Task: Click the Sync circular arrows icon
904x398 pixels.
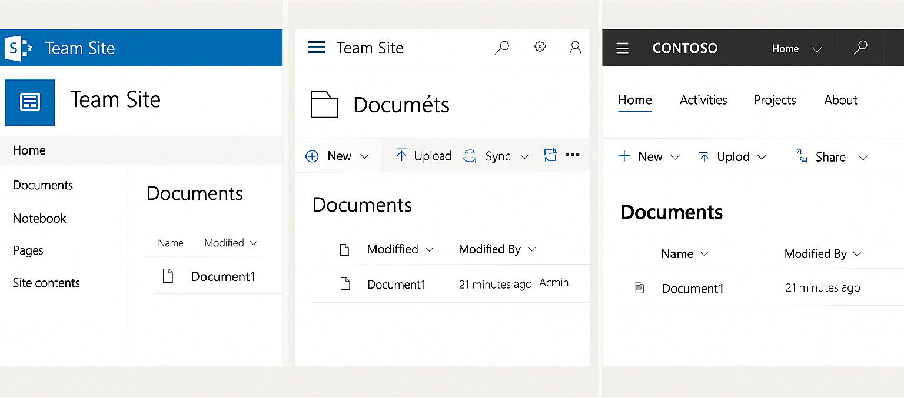Action: 469,156
